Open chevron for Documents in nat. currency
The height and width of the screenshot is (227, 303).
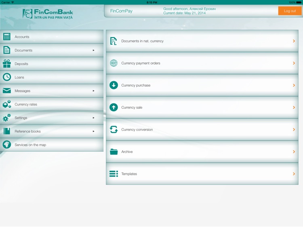294,41
